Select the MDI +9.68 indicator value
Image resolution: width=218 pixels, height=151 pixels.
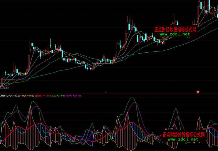(30, 96)
